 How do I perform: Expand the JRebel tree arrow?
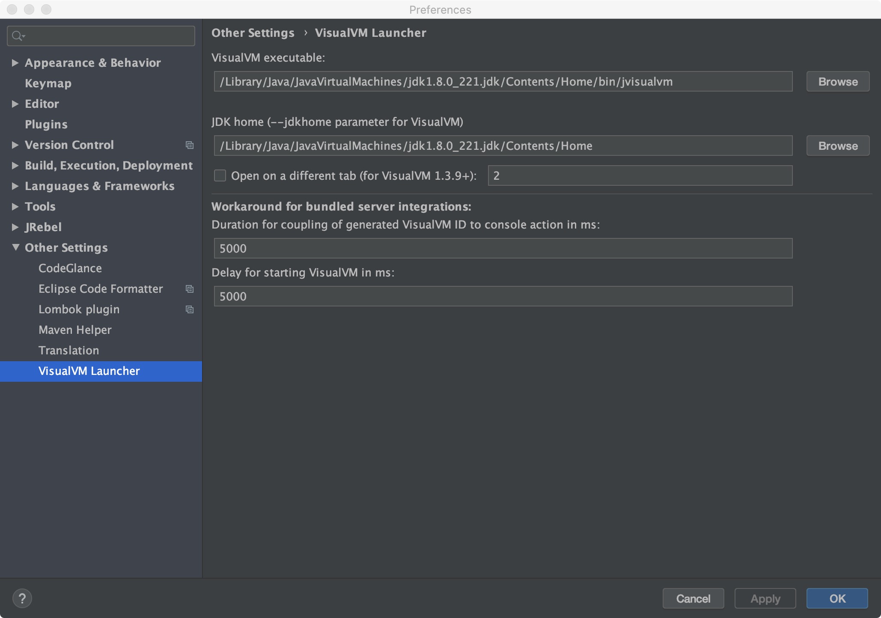[x=15, y=227]
